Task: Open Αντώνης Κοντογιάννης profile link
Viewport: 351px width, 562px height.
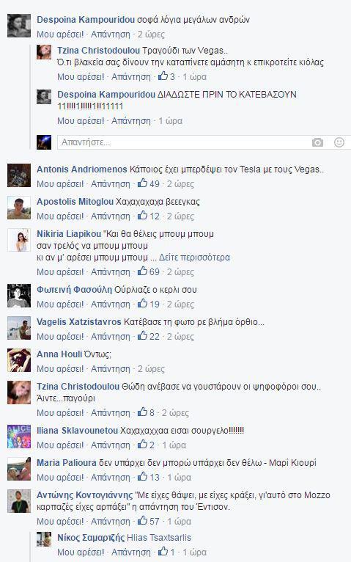Action: click(x=84, y=495)
